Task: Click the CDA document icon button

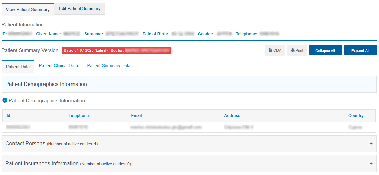Action: (x=275, y=50)
